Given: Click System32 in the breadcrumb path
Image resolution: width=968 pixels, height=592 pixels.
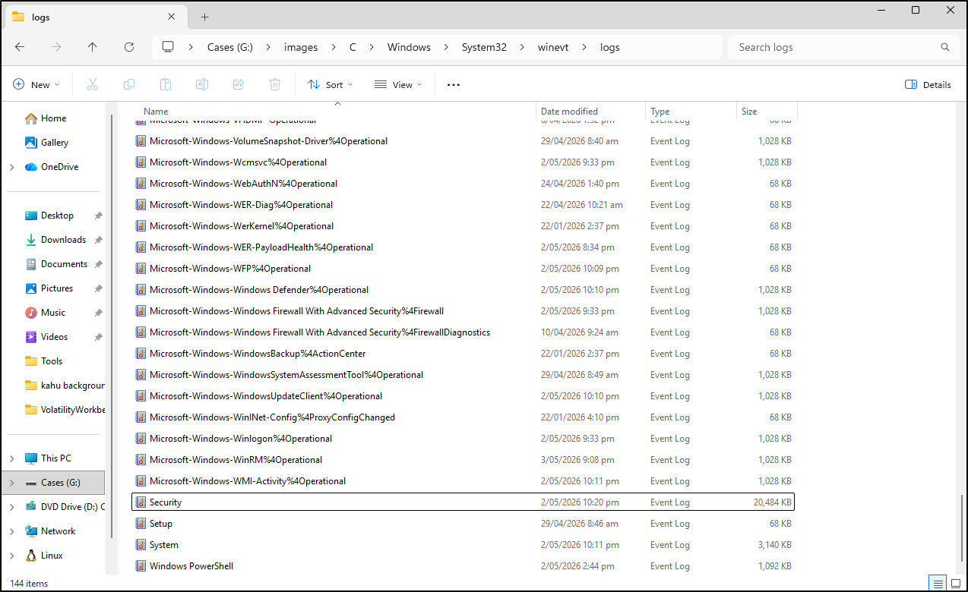Looking at the screenshot, I should tap(484, 47).
